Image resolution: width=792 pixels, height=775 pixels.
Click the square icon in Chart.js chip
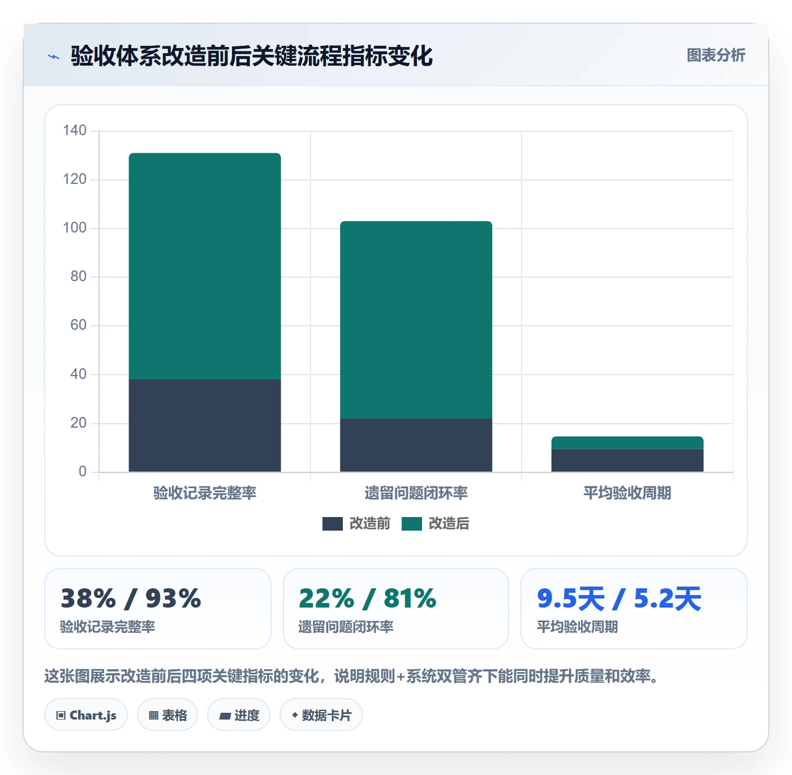(61, 716)
